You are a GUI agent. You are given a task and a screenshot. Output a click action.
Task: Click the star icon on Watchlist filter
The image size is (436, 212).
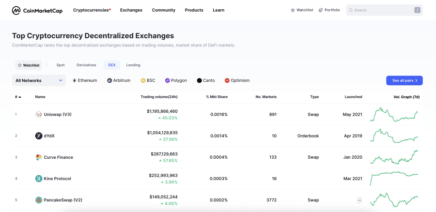click(x=19, y=65)
